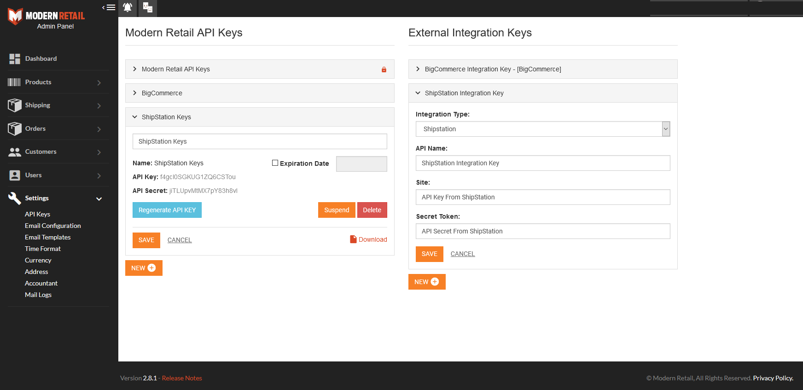Viewport: 803px width, 390px height.
Task: Save the ShipStation Keys form
Action: coord(146,240)
